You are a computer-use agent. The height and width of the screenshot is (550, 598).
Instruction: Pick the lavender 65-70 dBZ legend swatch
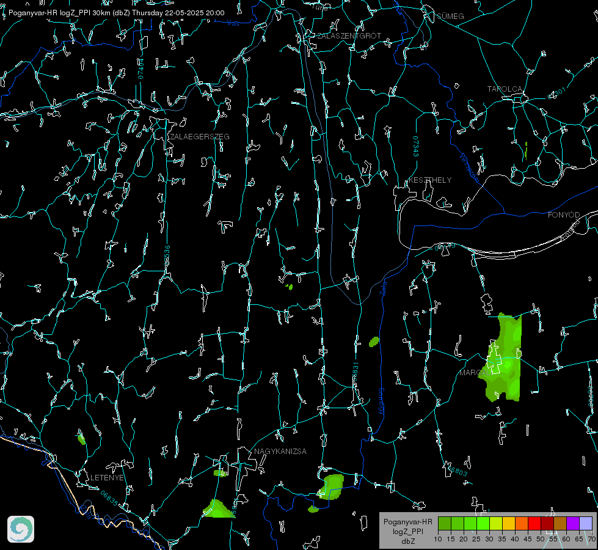pos(586,523)
